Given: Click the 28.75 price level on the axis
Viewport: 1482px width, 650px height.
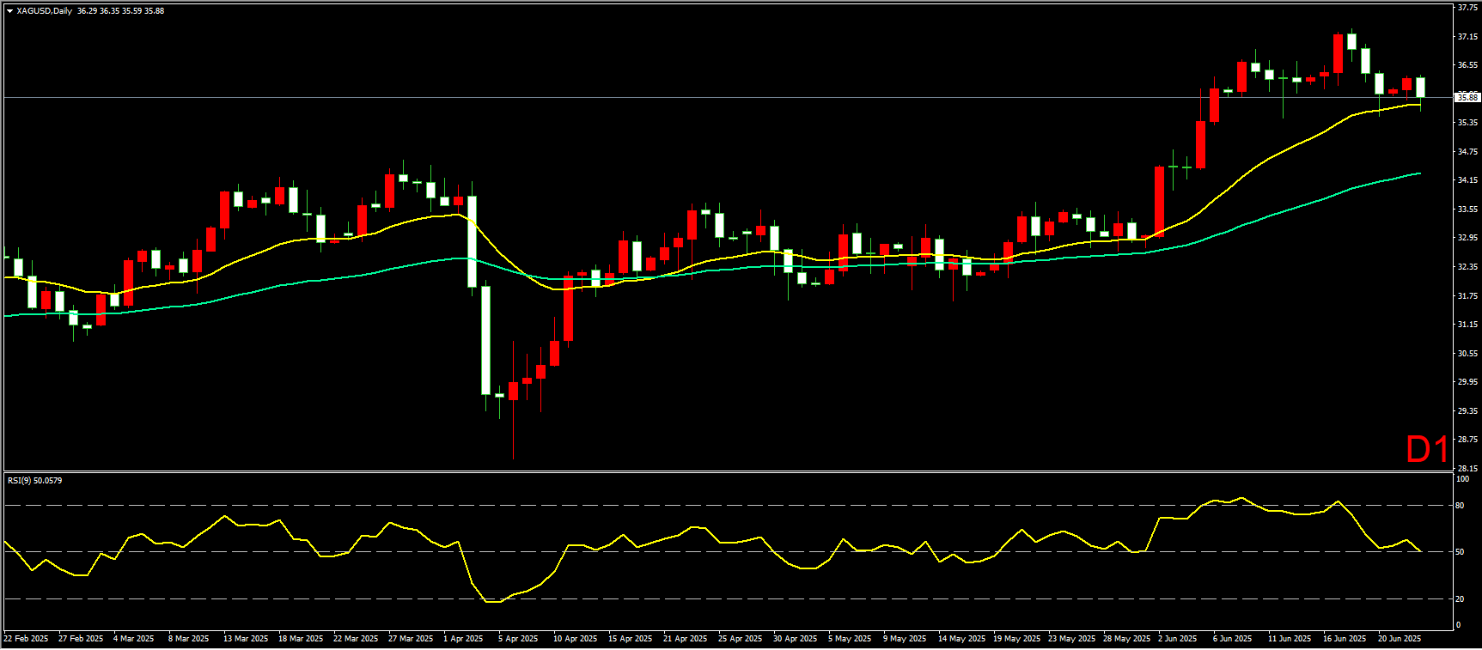Looking at the screenshot, I should (1467, 440).
